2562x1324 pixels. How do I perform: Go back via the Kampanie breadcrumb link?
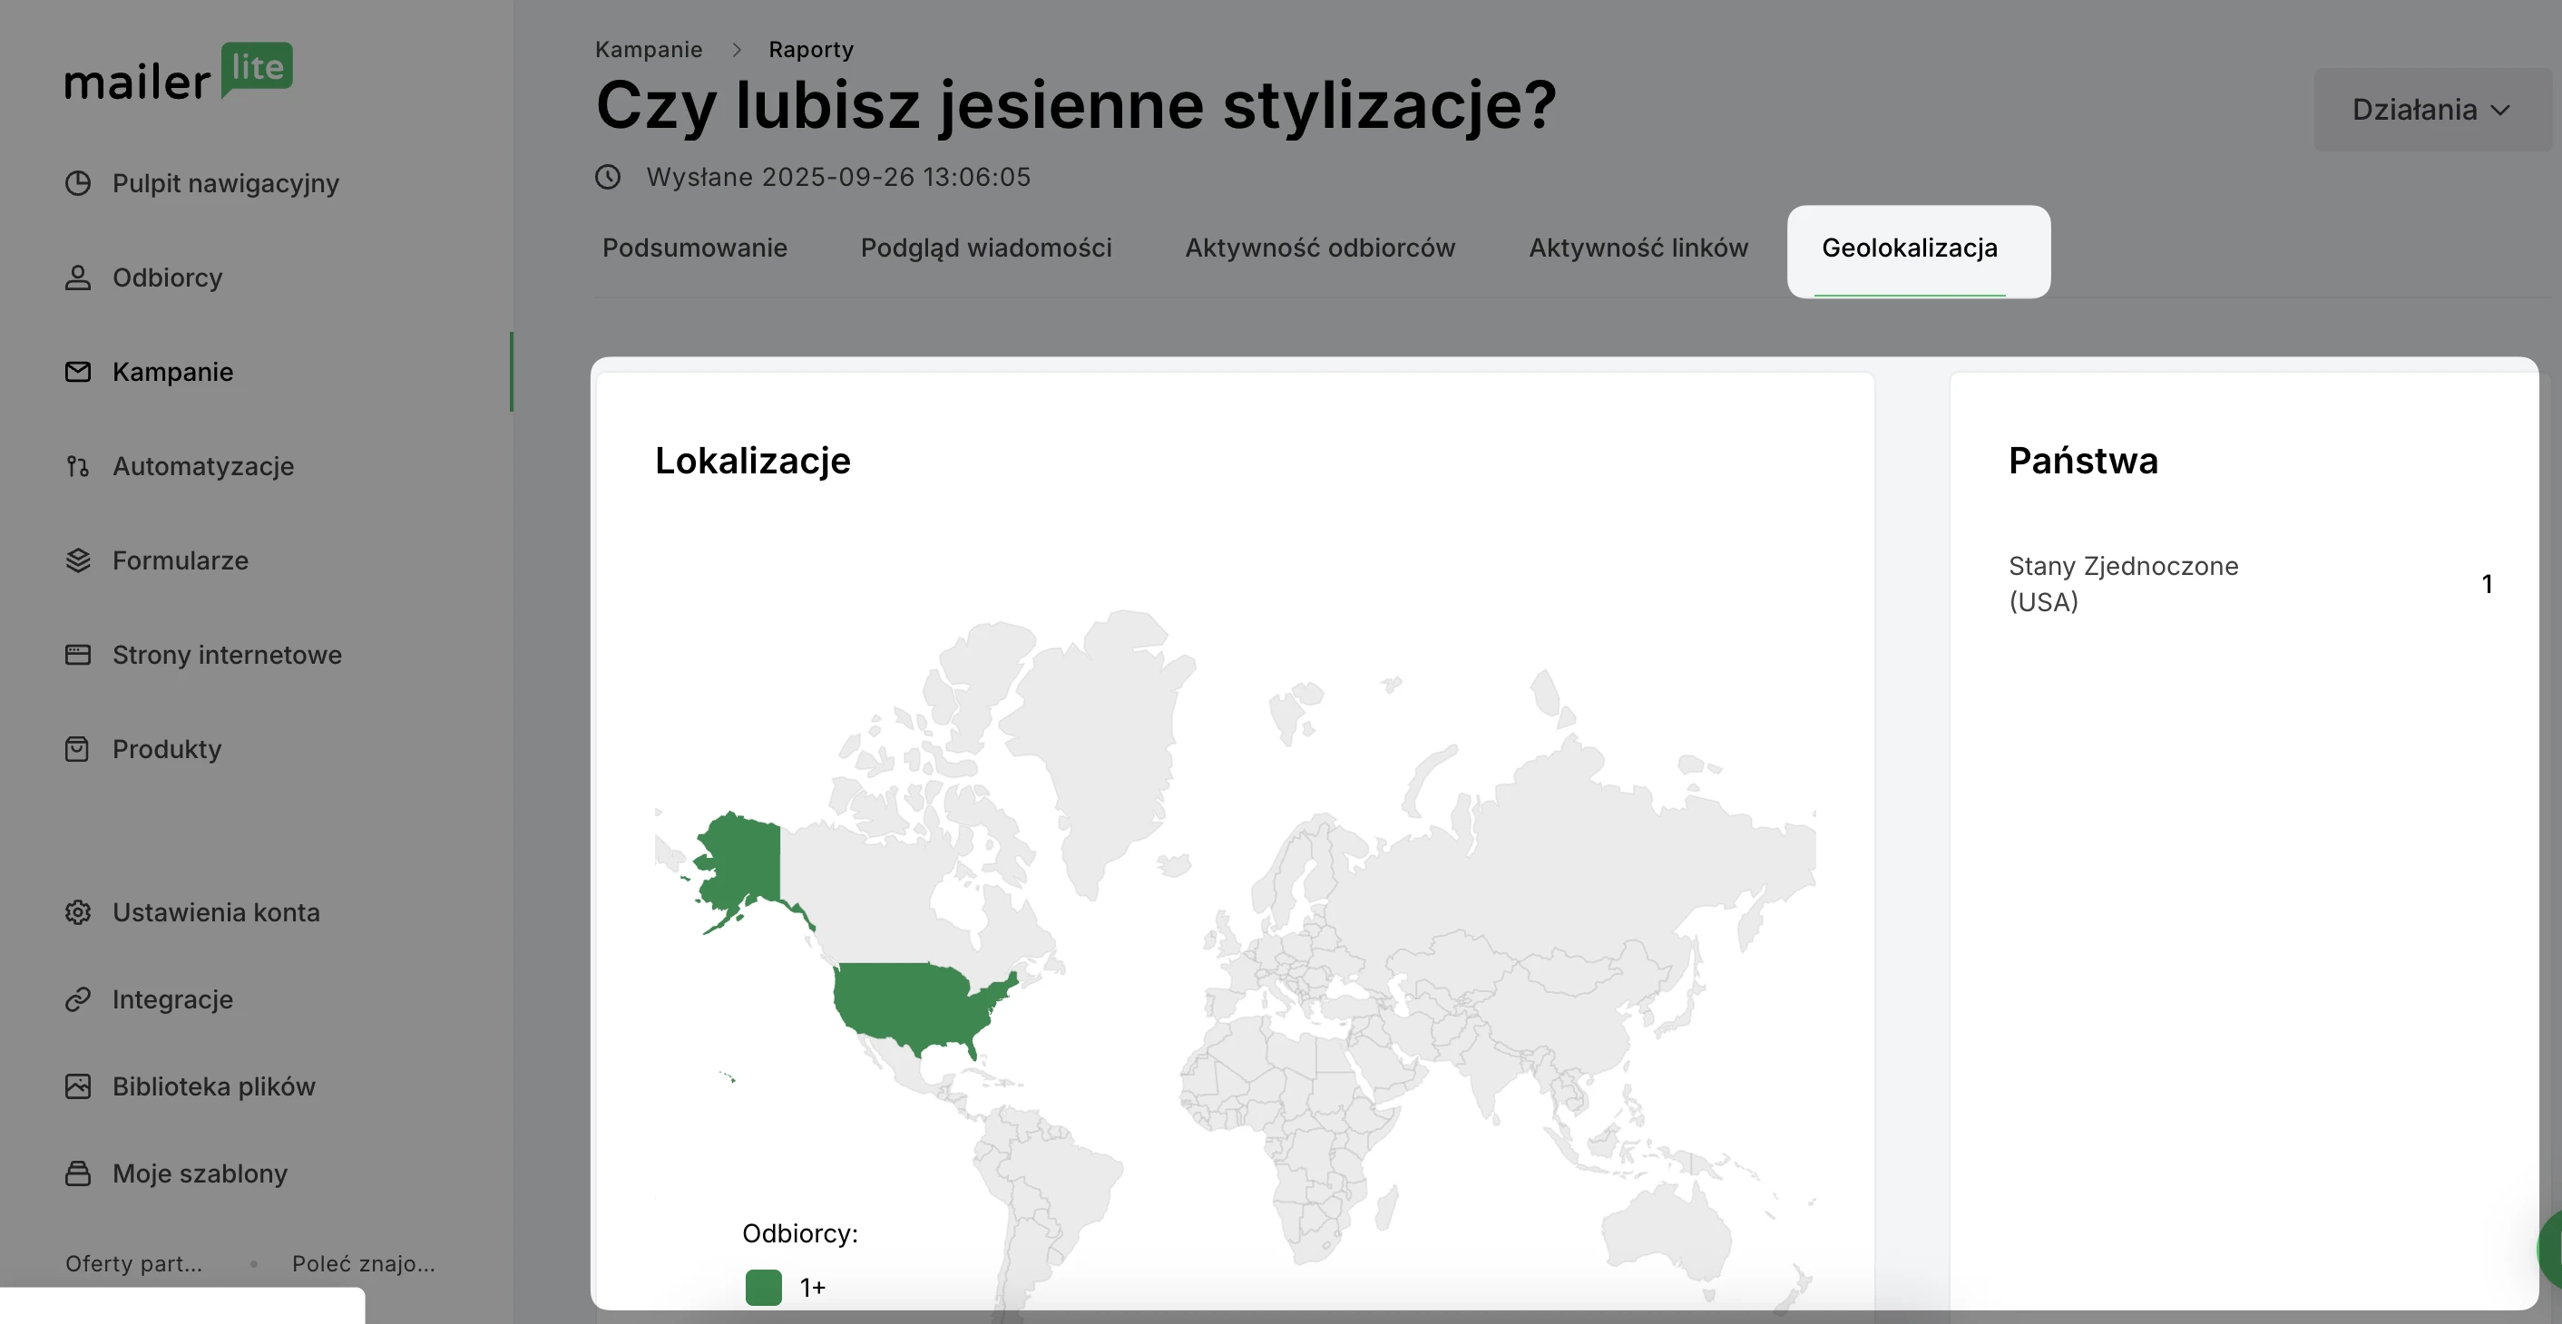point(649,50)
